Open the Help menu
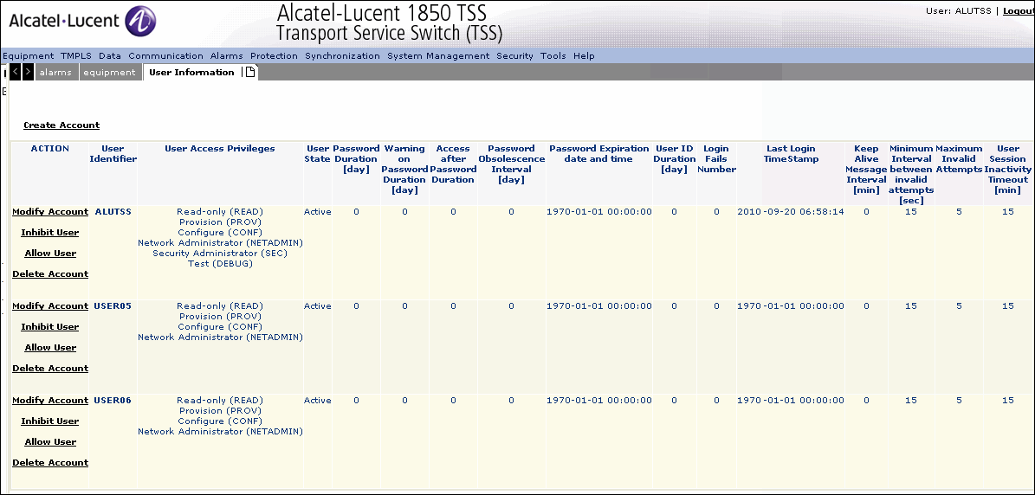The height and width of the screenshot is (495, 1035). 584,56
